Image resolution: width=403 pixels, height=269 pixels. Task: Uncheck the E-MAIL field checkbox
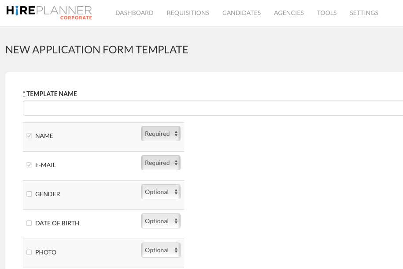pos(29,165)
